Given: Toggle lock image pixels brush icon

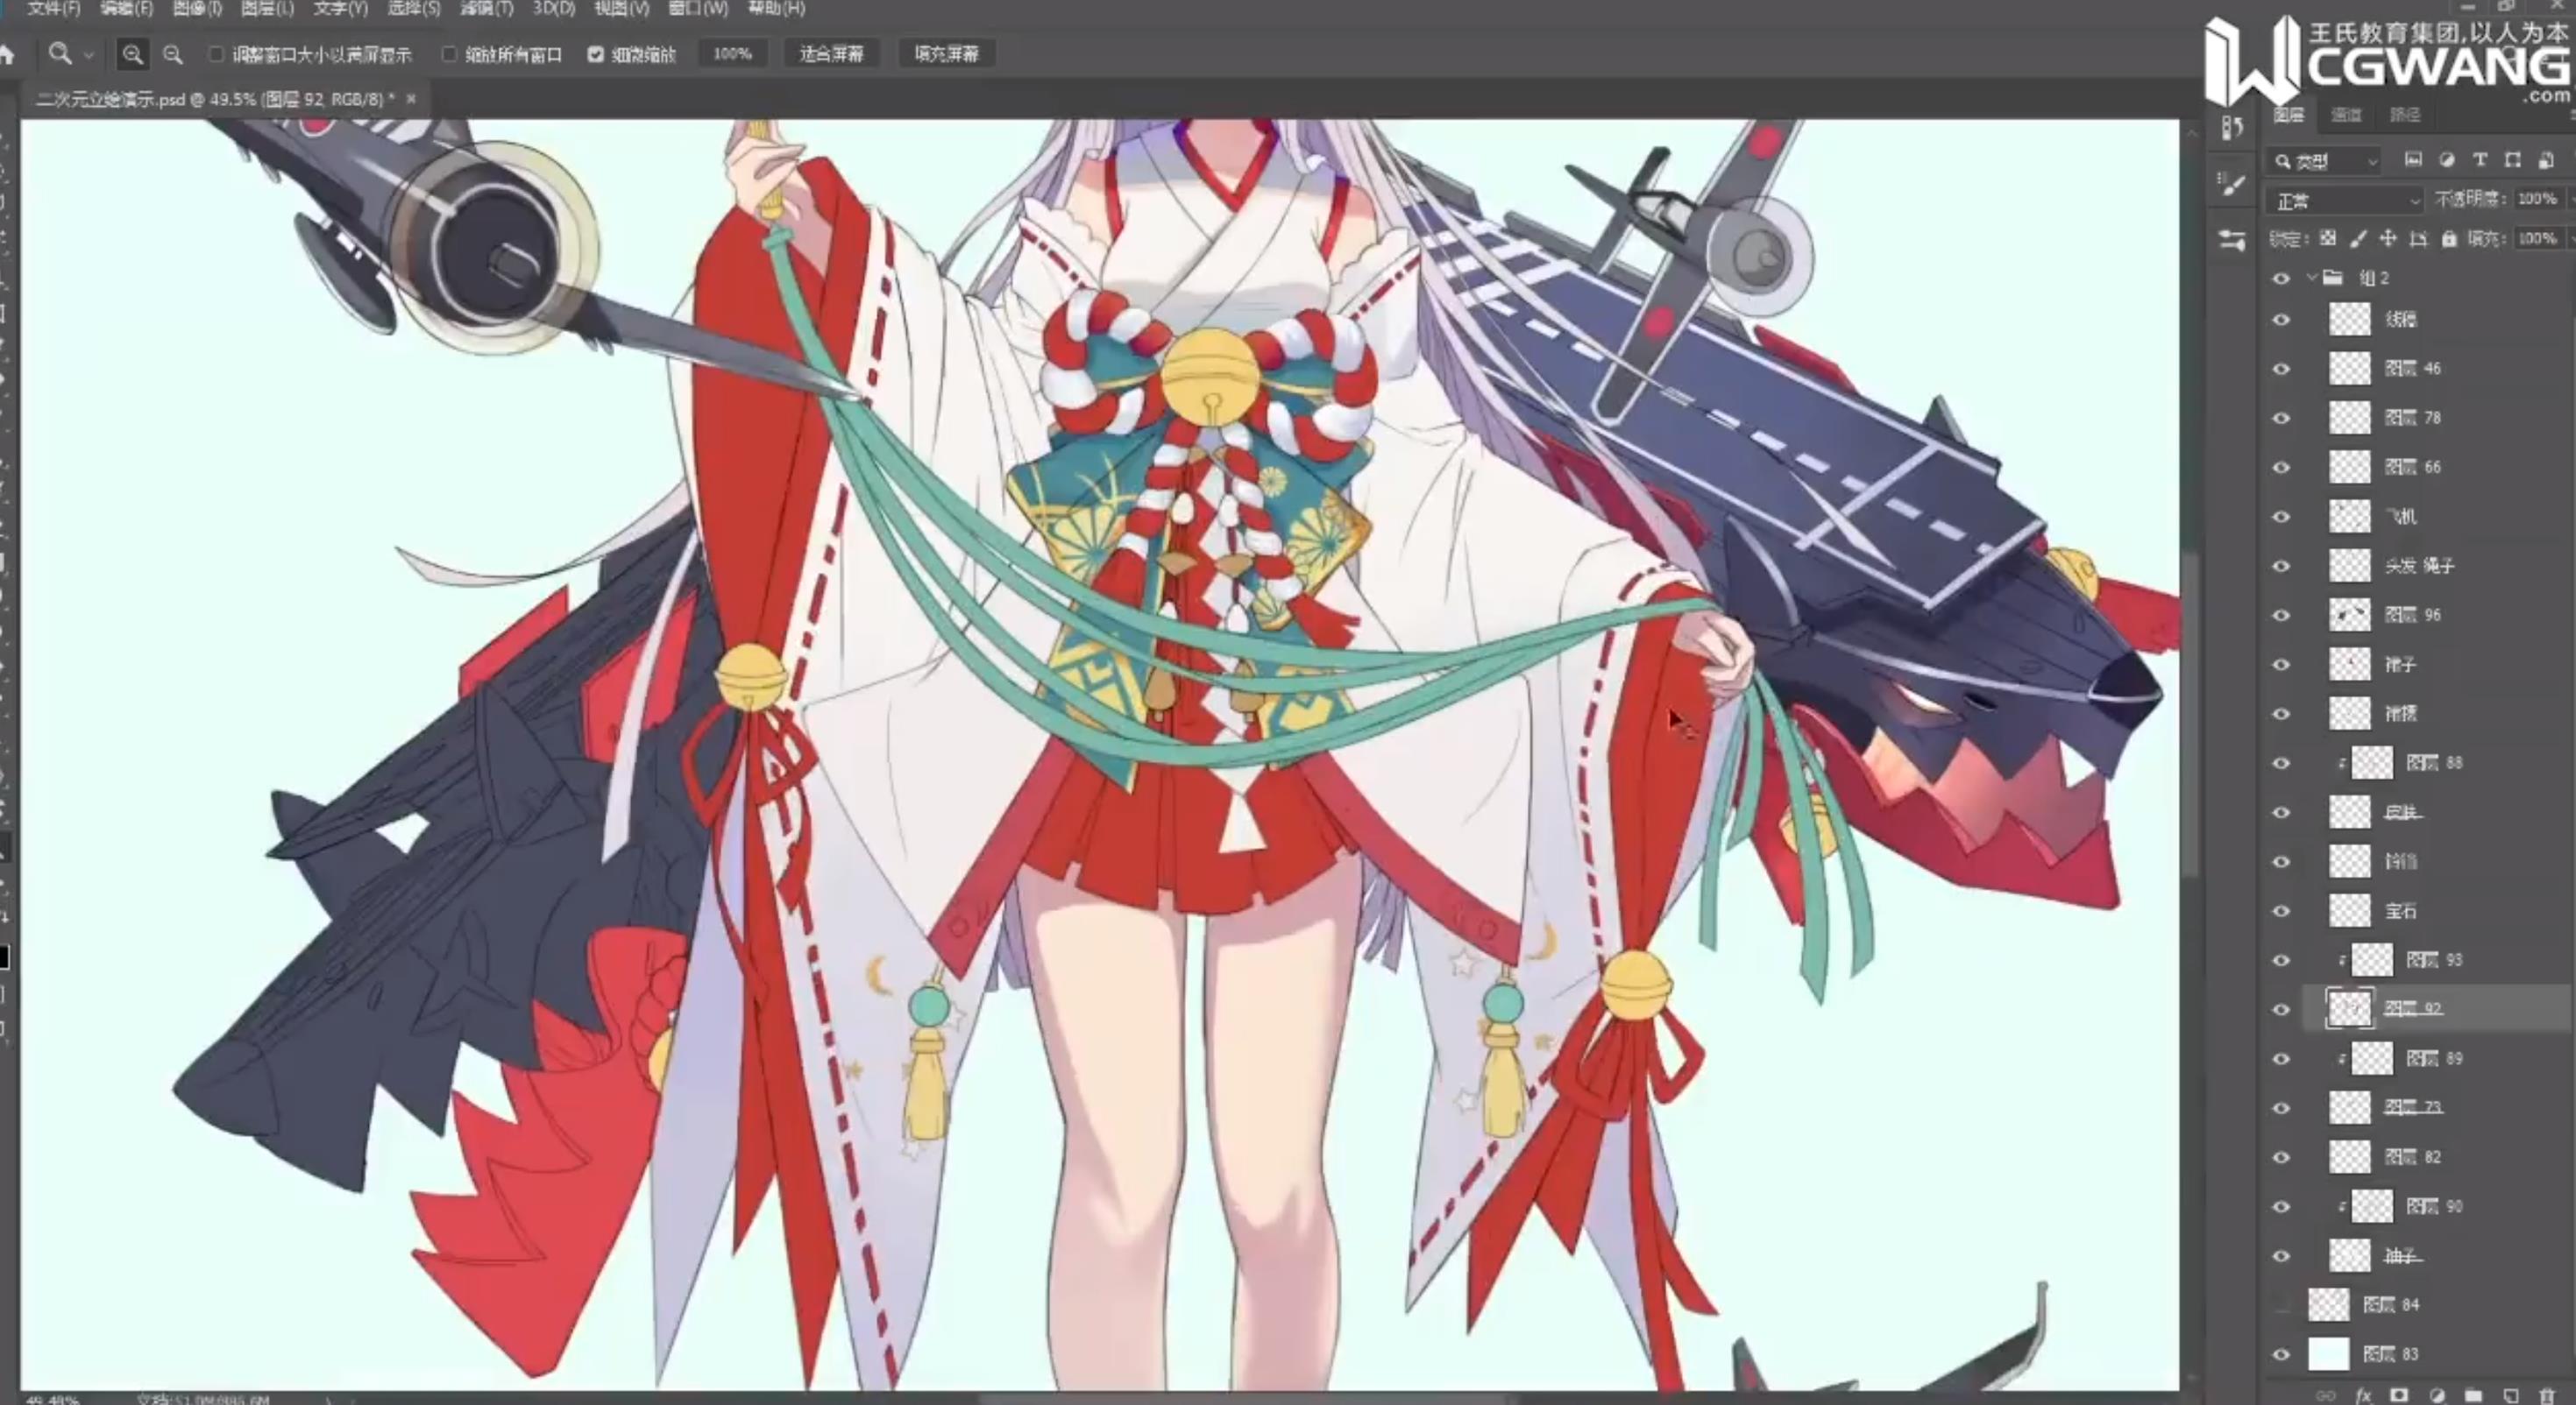Looking at the screenshot, I should point(2358,239).
